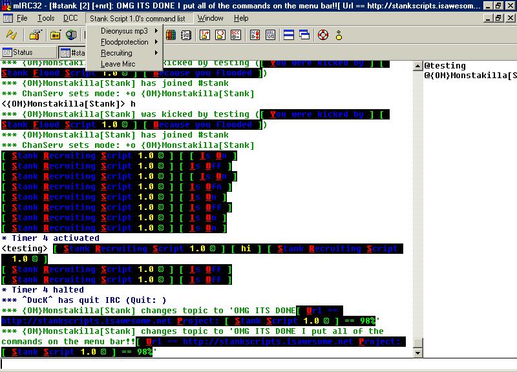This screenshot has height=372, width=517.
Task: Click the chat scrollbar down arrow
Action: point(417,353)
